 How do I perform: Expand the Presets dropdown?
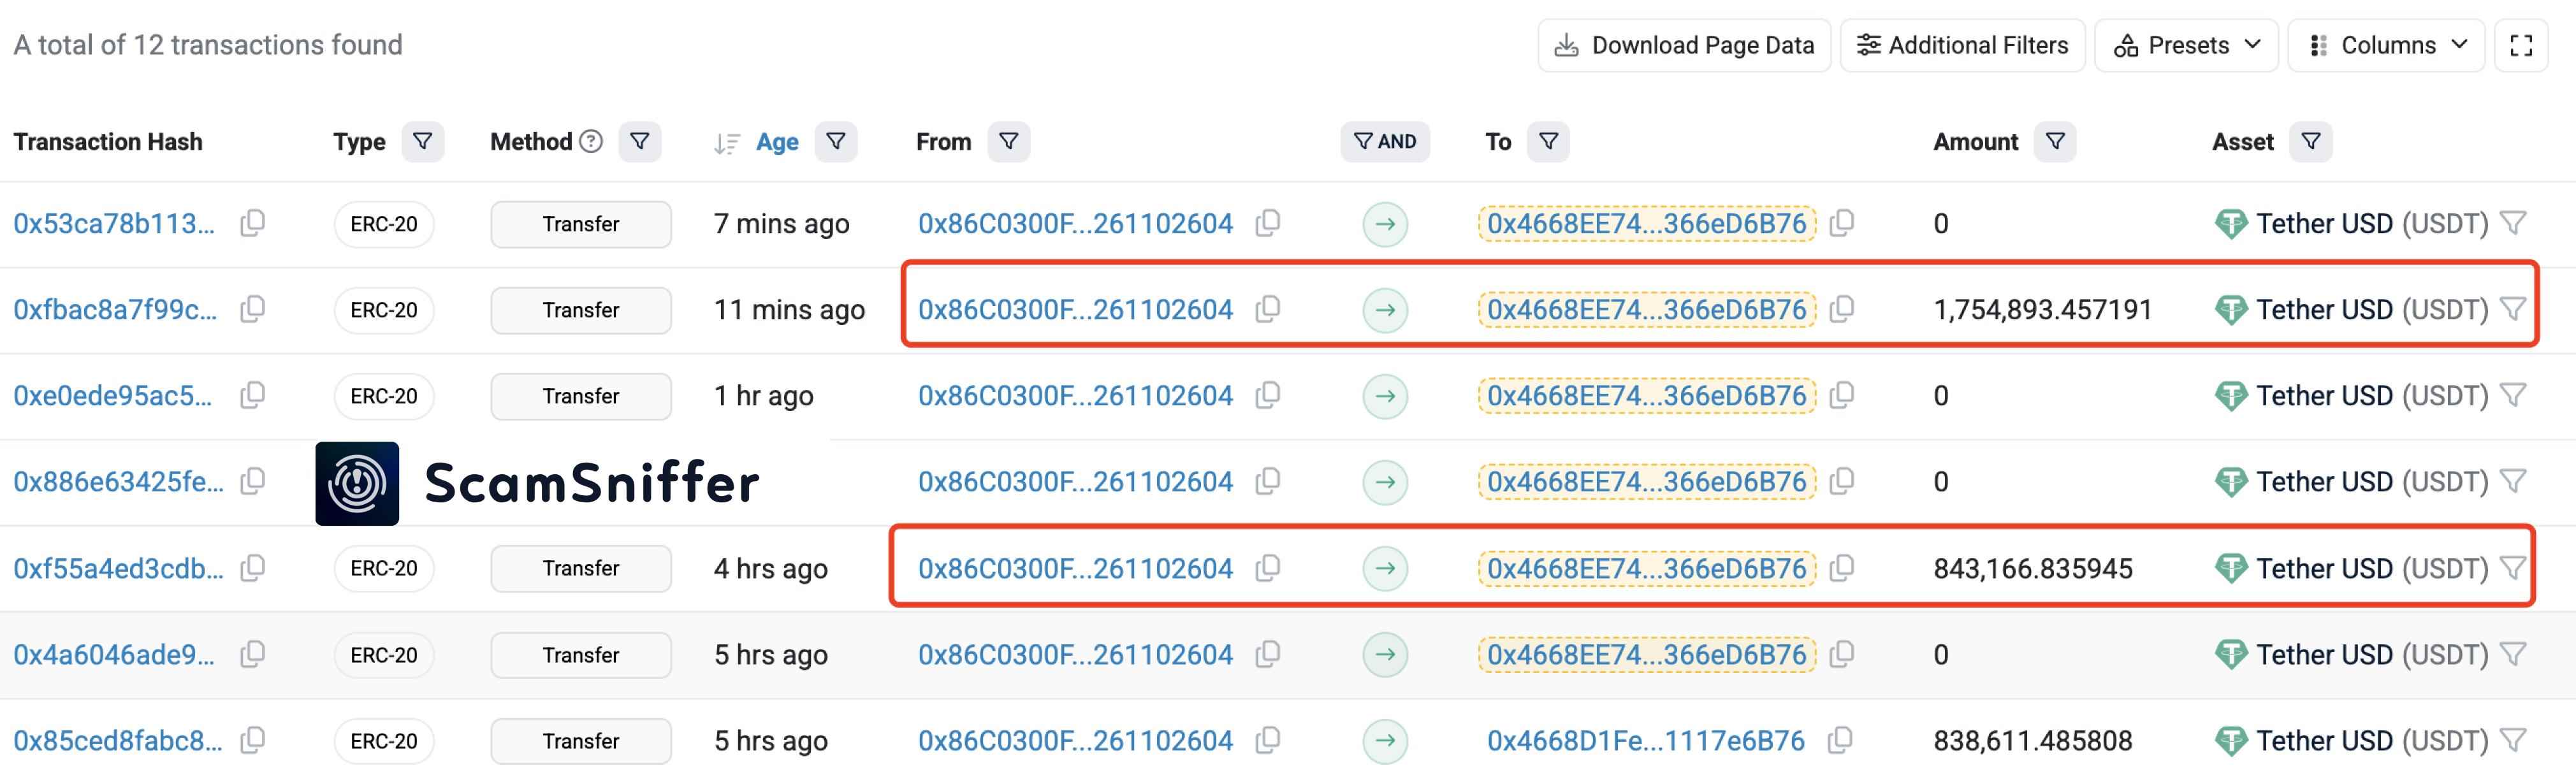(2186, 45)
